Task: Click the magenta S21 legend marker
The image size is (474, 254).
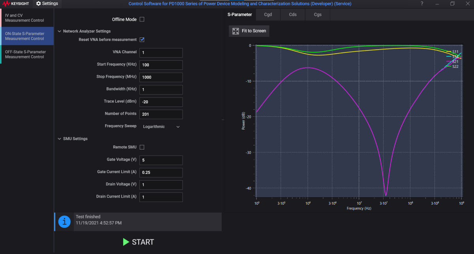Action: (x=450, y=61)
